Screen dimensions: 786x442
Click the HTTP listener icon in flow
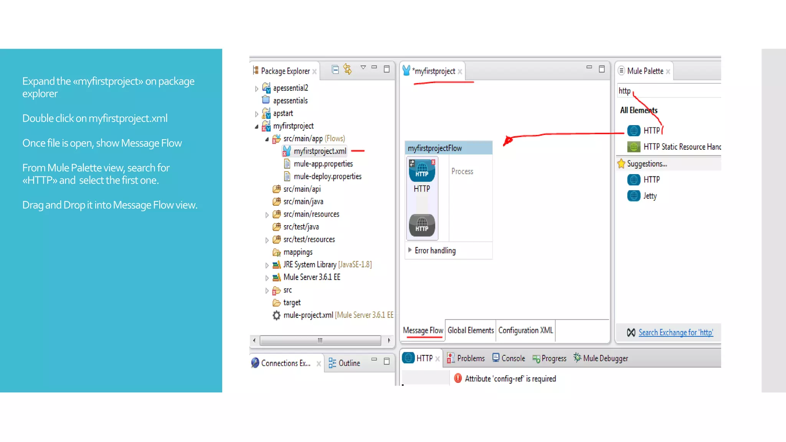click(x=422, y=171)
